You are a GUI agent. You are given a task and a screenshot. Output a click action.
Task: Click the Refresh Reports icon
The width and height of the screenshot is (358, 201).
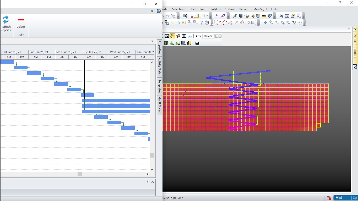click(6, 20)
